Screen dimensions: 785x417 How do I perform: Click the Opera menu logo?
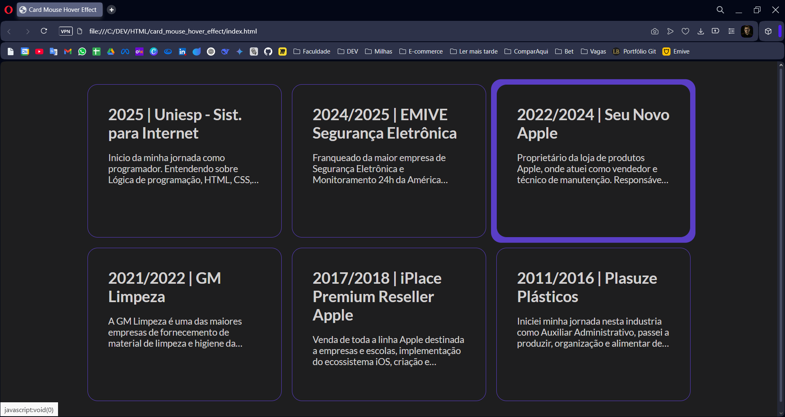(x=9, y=10)
